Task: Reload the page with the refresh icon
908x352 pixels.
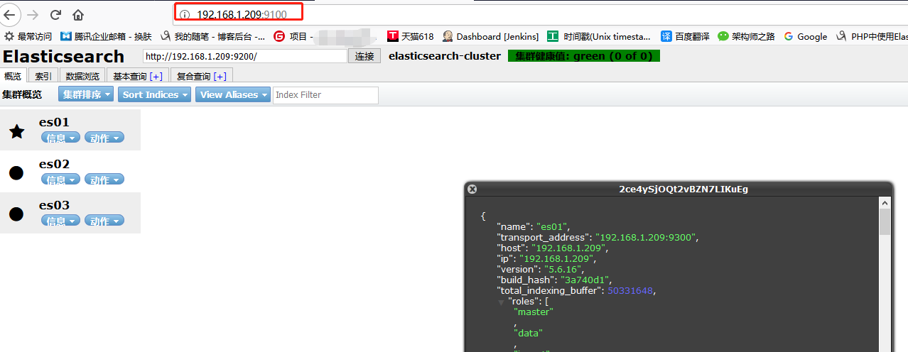Action: [55, 14]
